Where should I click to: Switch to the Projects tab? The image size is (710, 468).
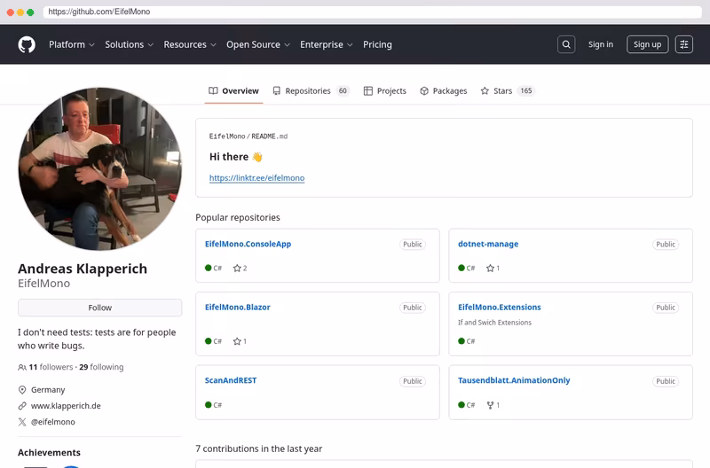coord(385,91)
